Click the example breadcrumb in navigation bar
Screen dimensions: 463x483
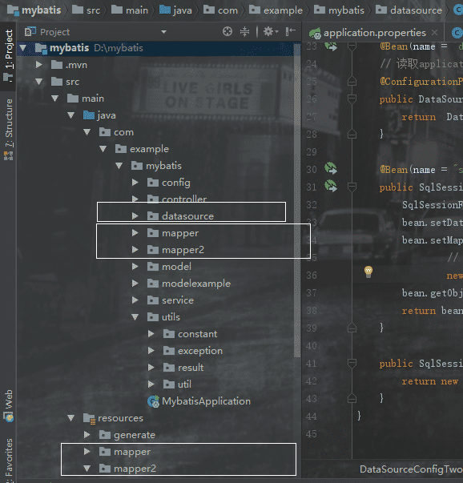click(x=276, y=10)
